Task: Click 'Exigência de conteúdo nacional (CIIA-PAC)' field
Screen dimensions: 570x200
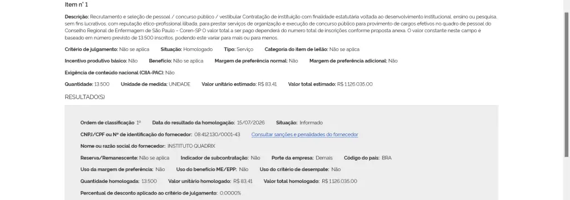Action: 120,73
